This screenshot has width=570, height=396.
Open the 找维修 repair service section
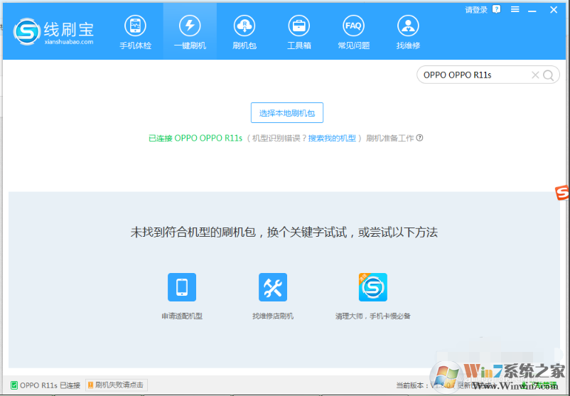408,33
